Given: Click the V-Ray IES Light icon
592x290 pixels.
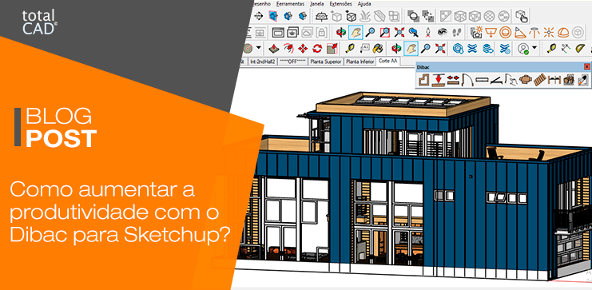Looking at the screenshot, I should coord(534,32).
